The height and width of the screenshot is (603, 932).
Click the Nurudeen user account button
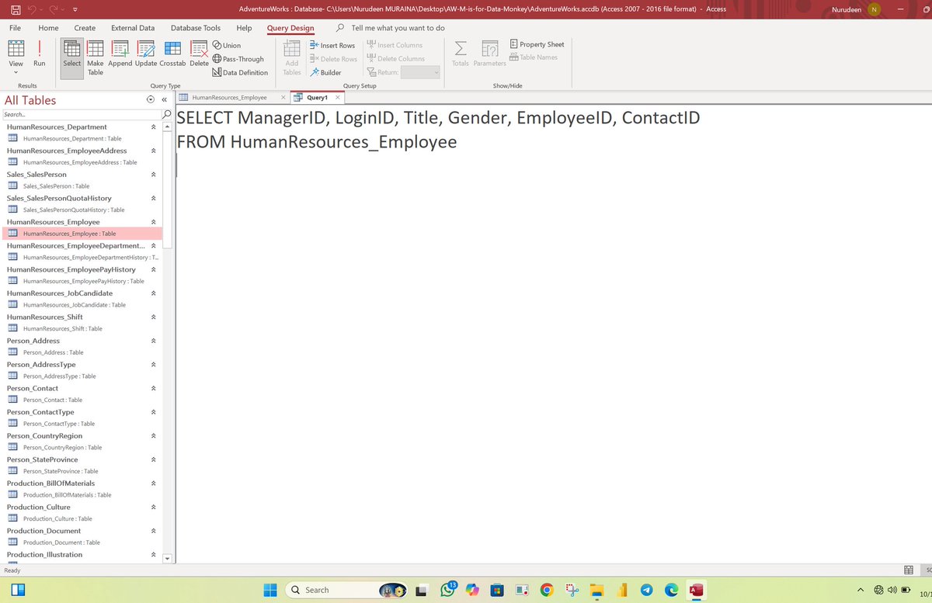pyautogui.click(x=857, y=9)
